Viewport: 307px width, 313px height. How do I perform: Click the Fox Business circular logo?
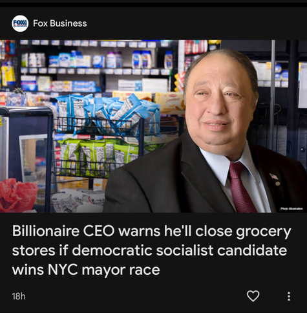point(20,23)
